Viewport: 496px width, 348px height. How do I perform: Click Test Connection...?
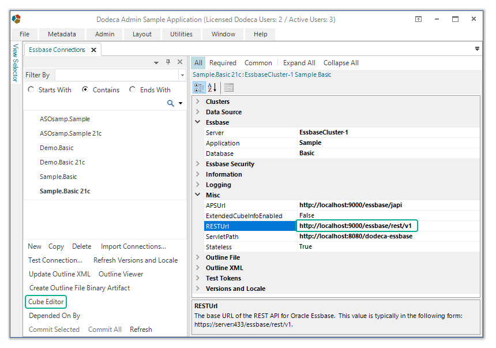point(55,260)
